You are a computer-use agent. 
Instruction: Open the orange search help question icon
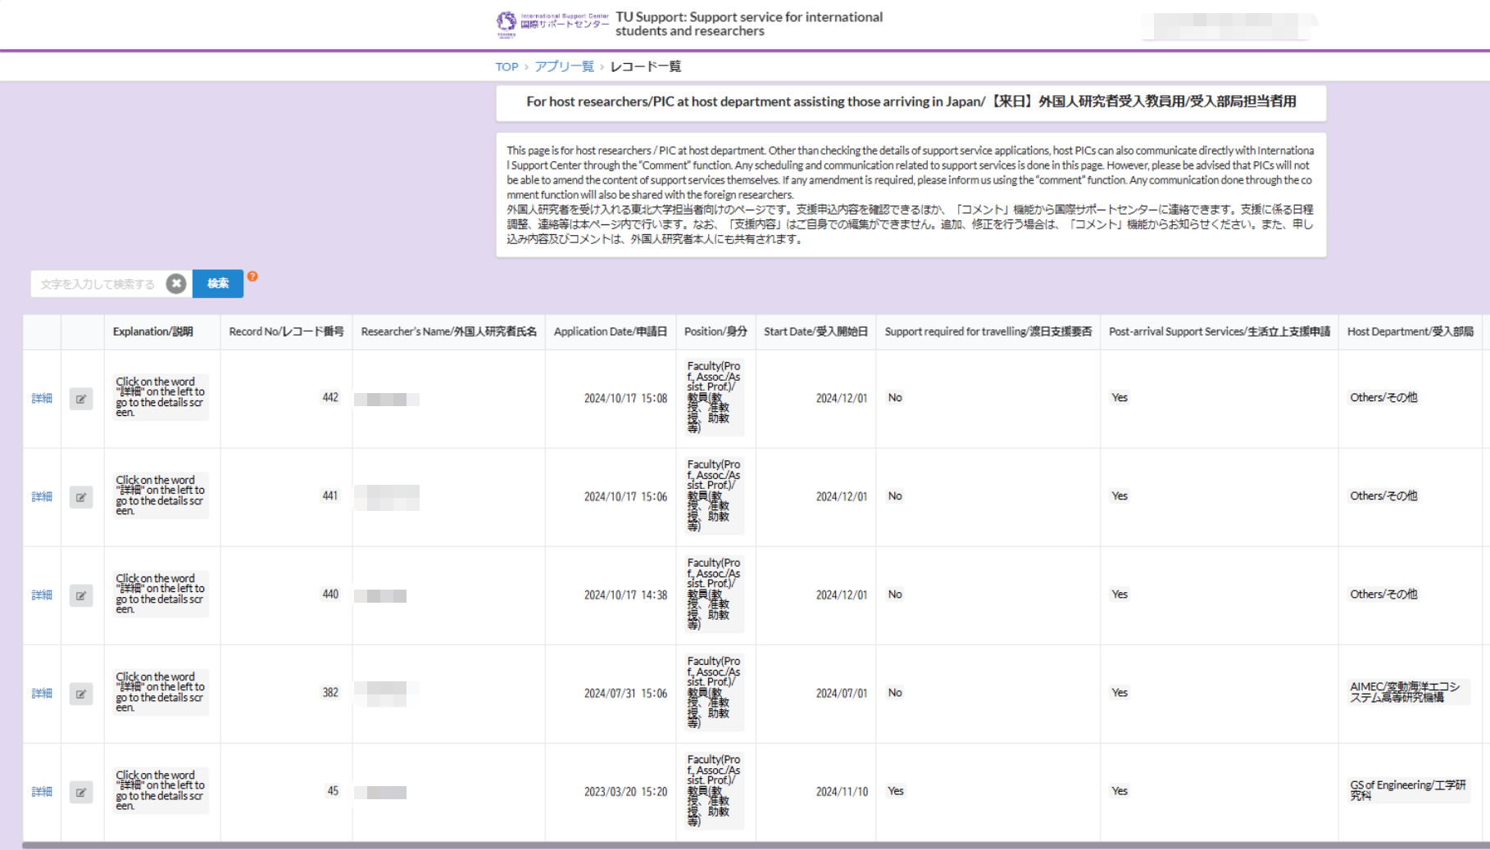click(x=252, y=277)
